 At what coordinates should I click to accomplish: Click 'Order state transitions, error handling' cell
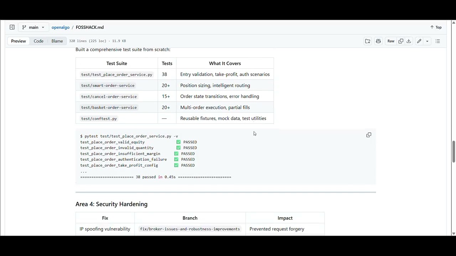click(225, 96)
